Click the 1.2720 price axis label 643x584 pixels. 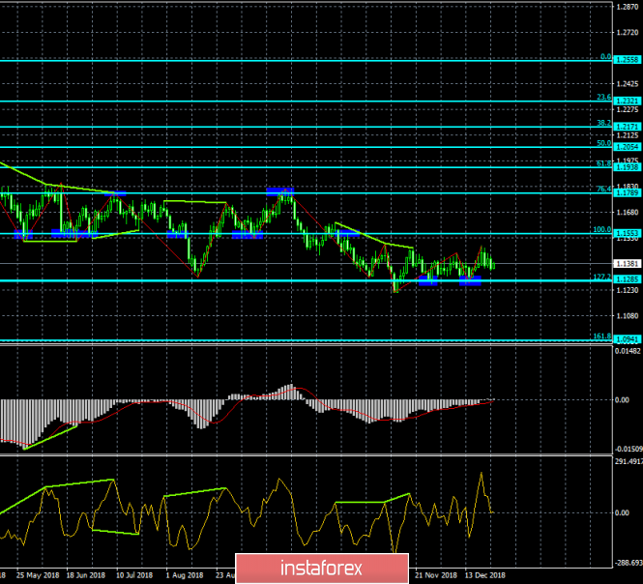[628, 33]
